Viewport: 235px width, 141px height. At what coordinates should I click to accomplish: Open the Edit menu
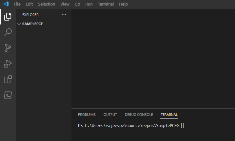[29, 4]
